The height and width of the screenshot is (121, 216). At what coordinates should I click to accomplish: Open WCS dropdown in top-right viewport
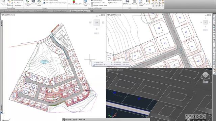coord(205,30)
